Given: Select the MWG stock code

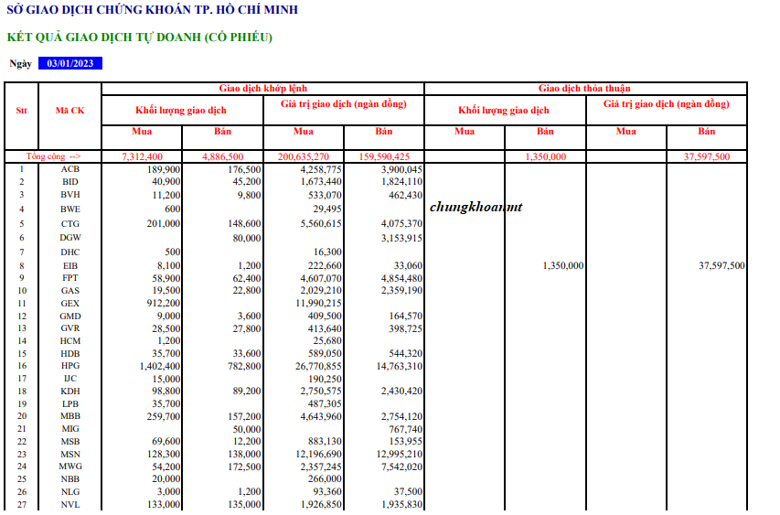Looking at the screenshot, I should (70, 467).
